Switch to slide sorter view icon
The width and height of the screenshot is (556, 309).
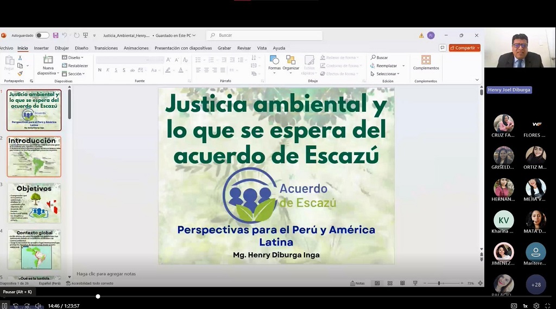pyautogui.click(x=390, y=283)
